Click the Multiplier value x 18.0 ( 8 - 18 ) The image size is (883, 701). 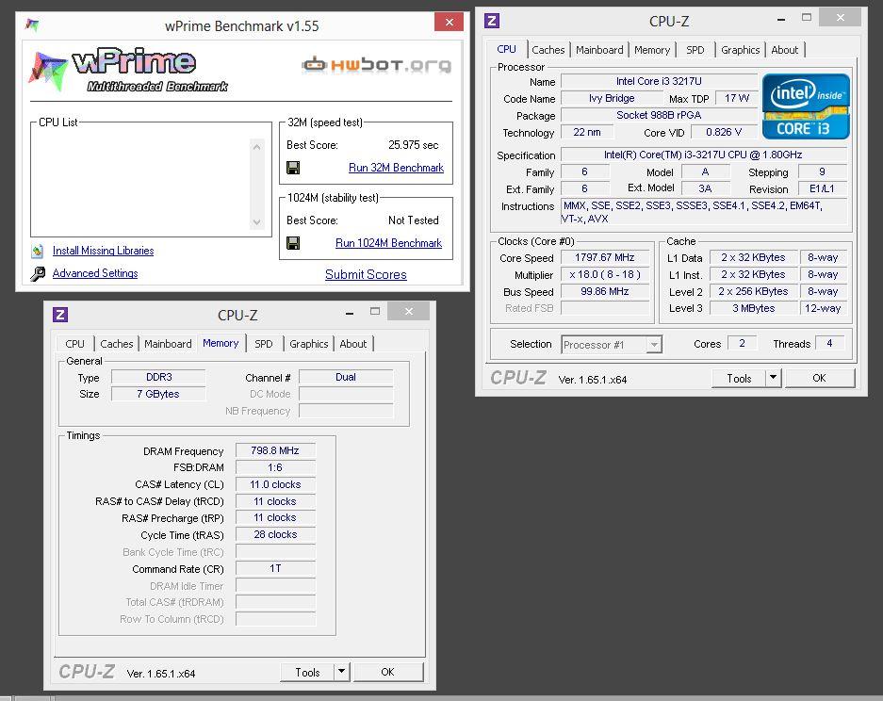(605, 275)
